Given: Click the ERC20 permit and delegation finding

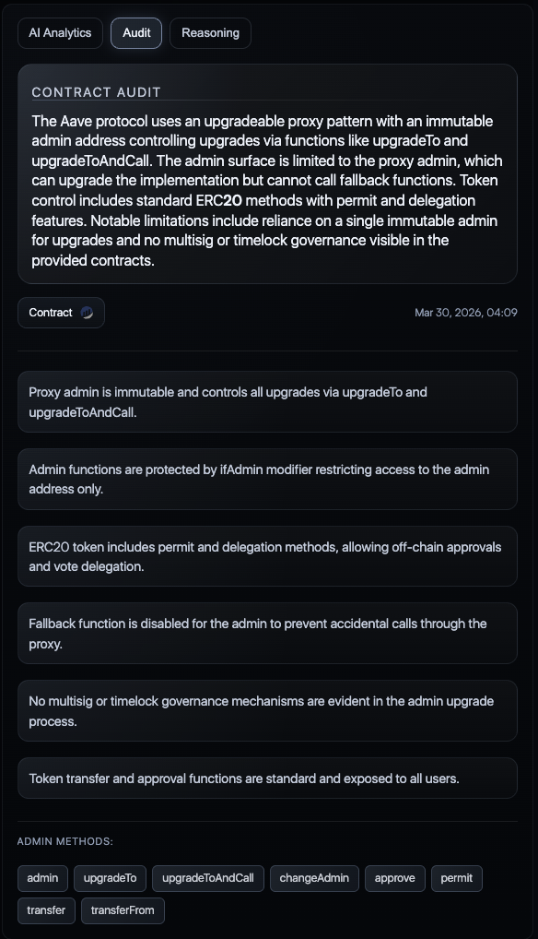Looking at the screenshot, I should coord(267,556).
